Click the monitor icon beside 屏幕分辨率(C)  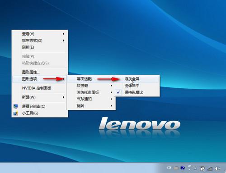pyautogui.click(x=16, y=106)
